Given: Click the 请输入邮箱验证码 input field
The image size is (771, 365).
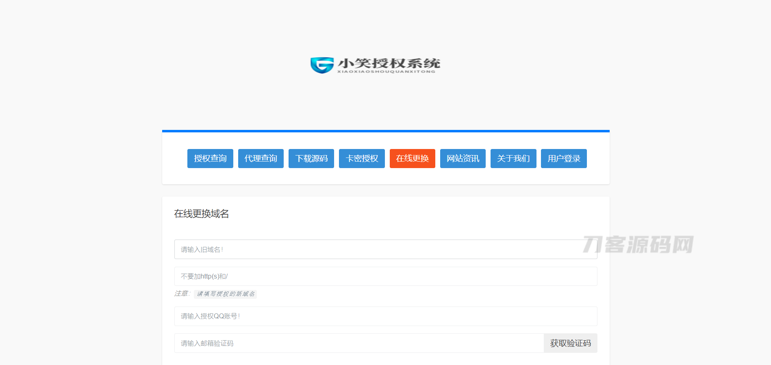Looking at the screenshot, I should [x=359, y=343].
